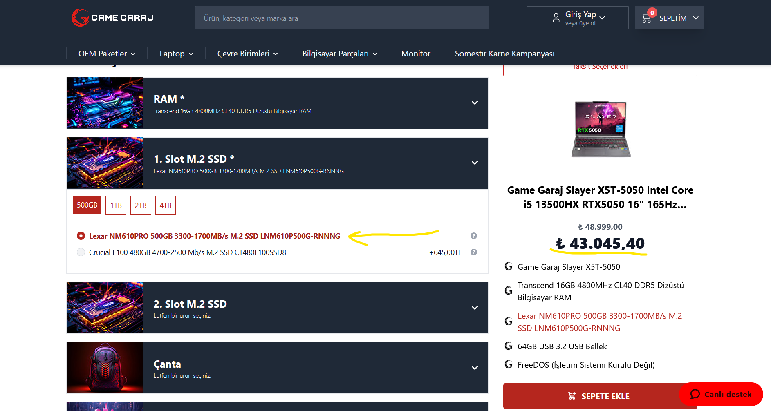This screenshot has width=771, height=411.
Task: Collapse the 1. Slot M.2 SSD section
Action: pyautogui.click(x=475, y=163)
